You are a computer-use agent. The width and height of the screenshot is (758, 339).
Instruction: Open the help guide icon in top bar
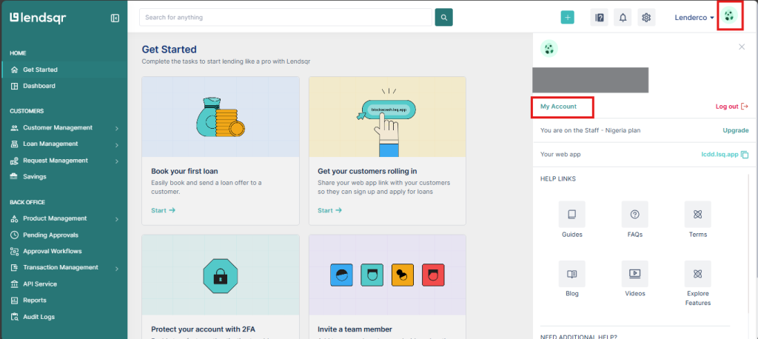599,18
